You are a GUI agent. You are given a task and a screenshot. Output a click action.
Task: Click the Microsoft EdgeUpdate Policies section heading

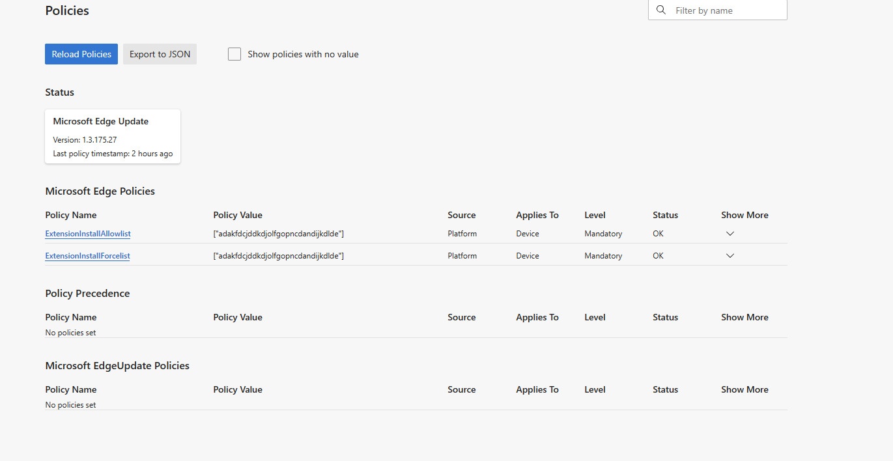117,366
